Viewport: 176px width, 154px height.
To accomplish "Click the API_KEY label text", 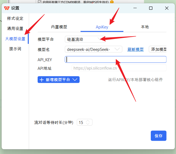I will [45, 60].
